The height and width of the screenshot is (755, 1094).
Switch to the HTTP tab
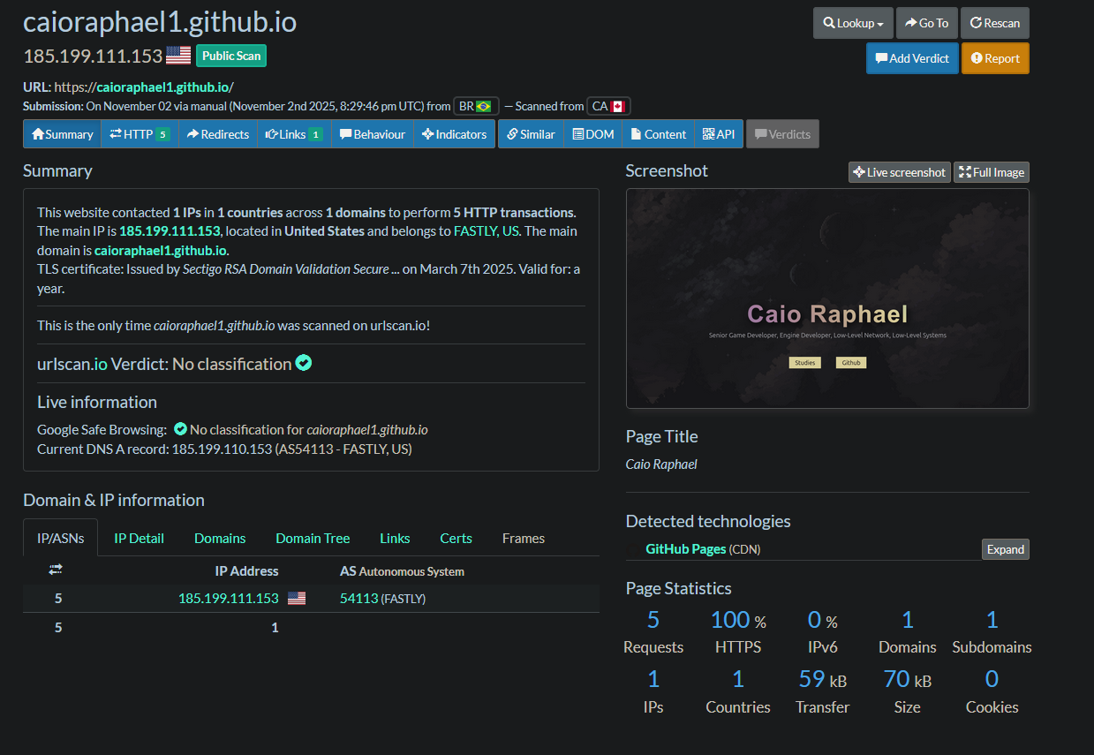coord(140,134)
